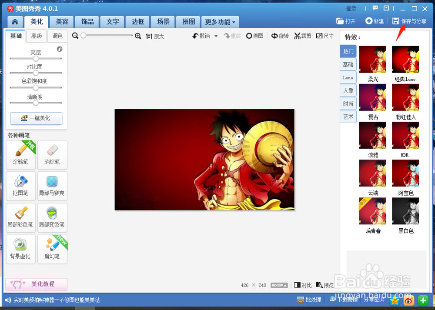
Task: Click the Weibo share icon
Action: (409, 300)
